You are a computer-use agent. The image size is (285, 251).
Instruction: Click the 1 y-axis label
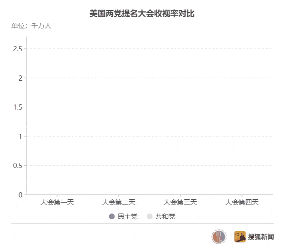pyautogui.click(x=20, y=136)
